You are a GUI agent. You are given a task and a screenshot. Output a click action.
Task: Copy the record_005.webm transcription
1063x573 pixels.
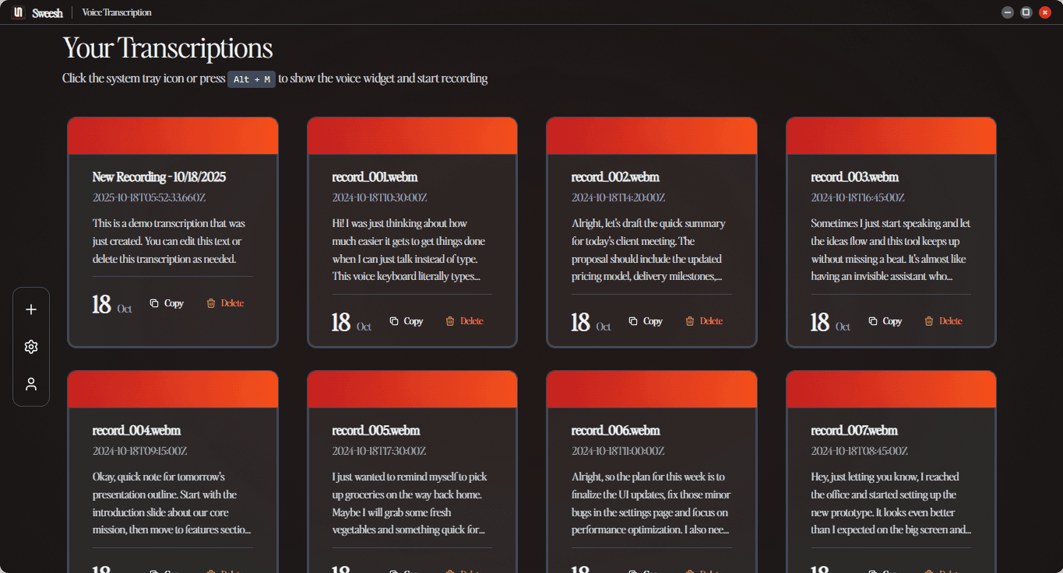click(406, 571)
